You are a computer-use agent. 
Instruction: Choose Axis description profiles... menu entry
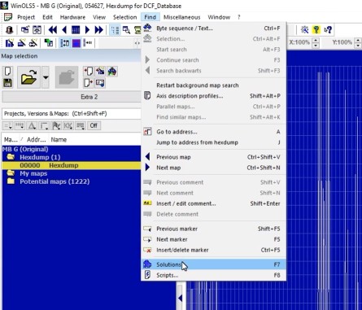[213, 96]
